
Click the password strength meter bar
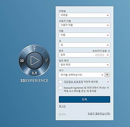coord(100,55)
